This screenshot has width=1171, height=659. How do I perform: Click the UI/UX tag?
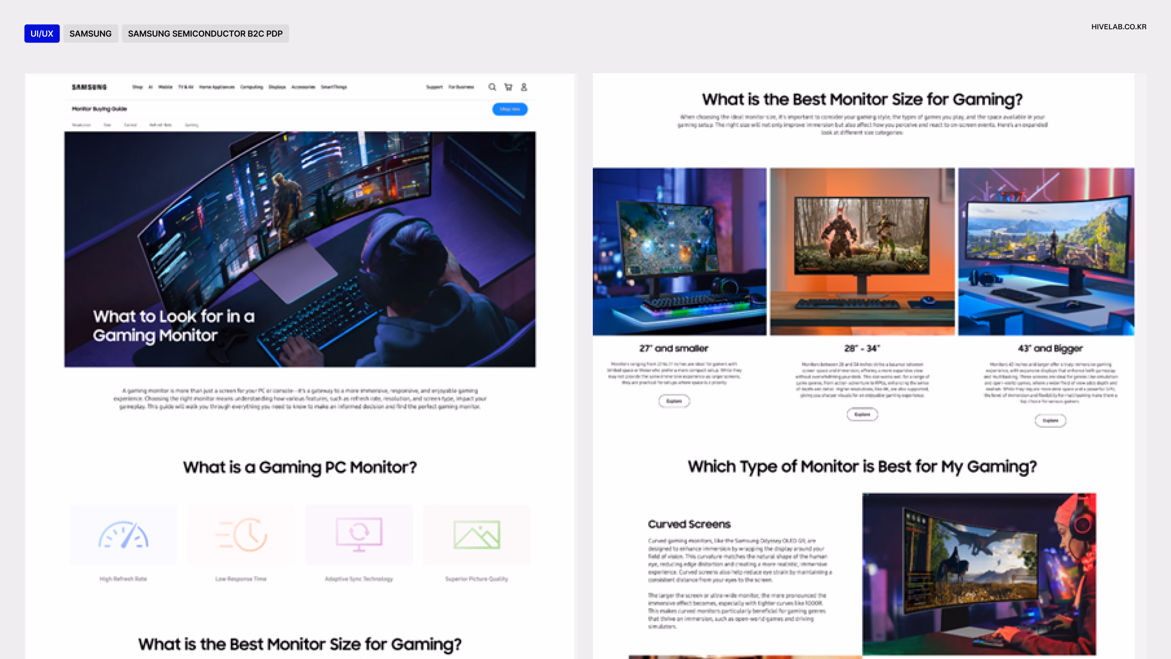[42, 33]
